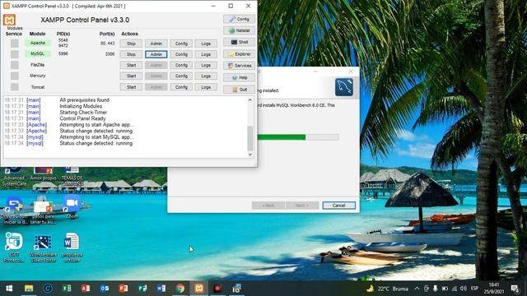View Tomcat Logs
527x296 pixels.
coord(206,87)
